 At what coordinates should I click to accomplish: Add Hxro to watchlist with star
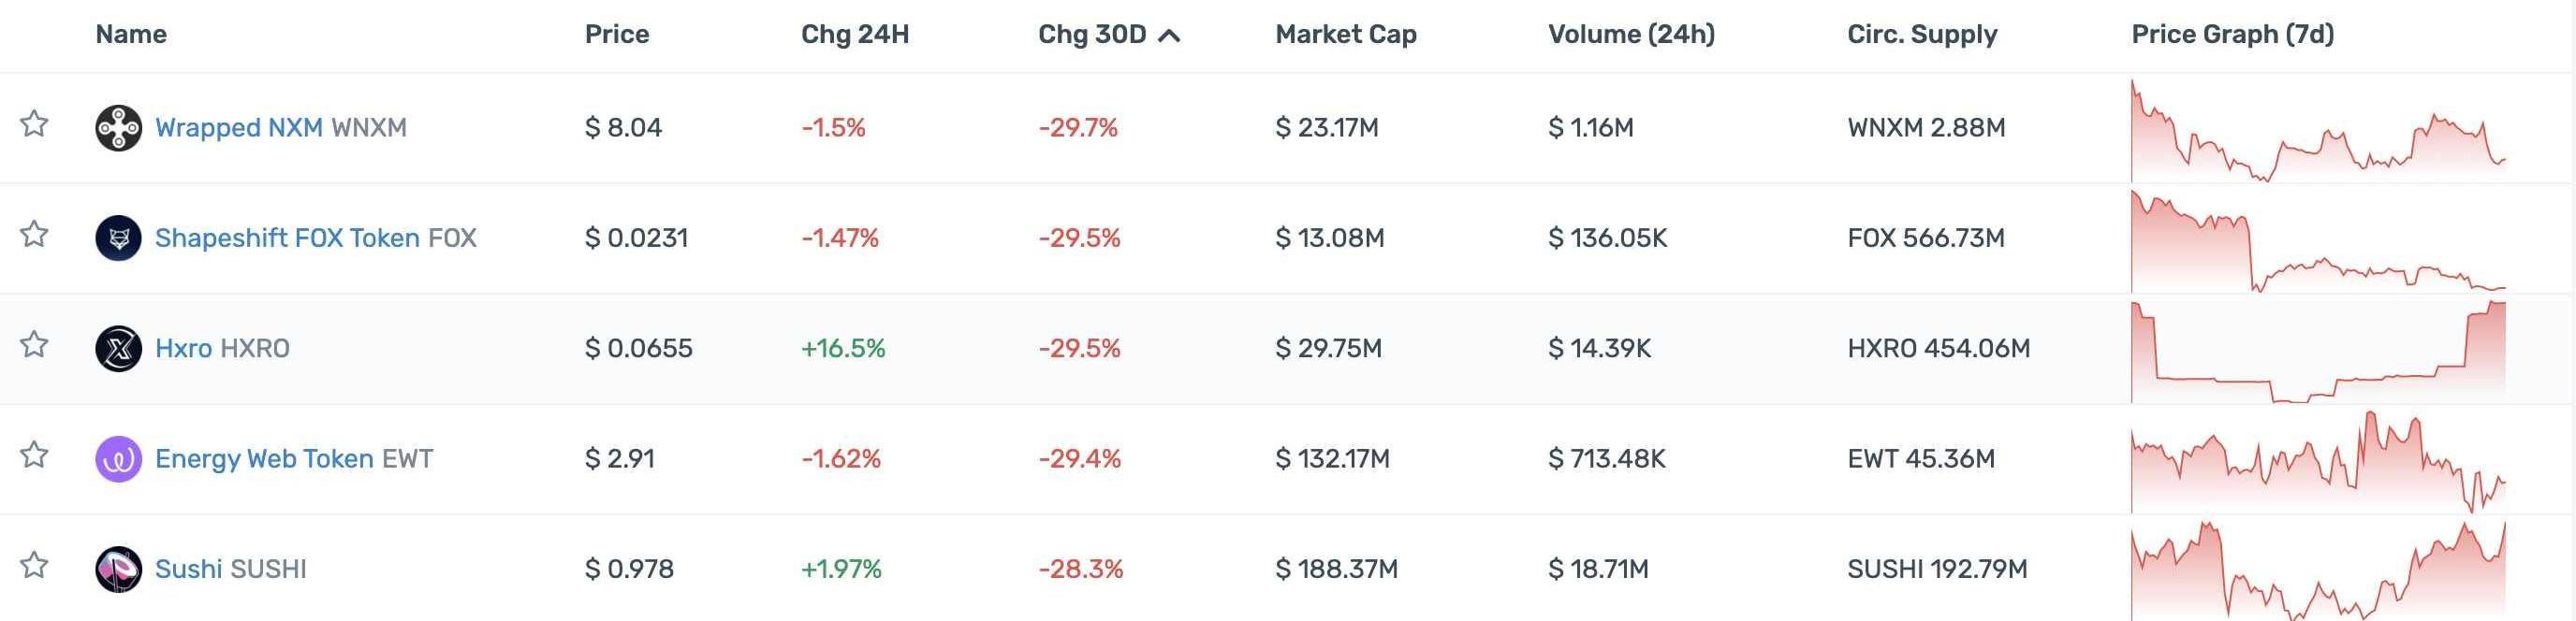coord(35,344)
